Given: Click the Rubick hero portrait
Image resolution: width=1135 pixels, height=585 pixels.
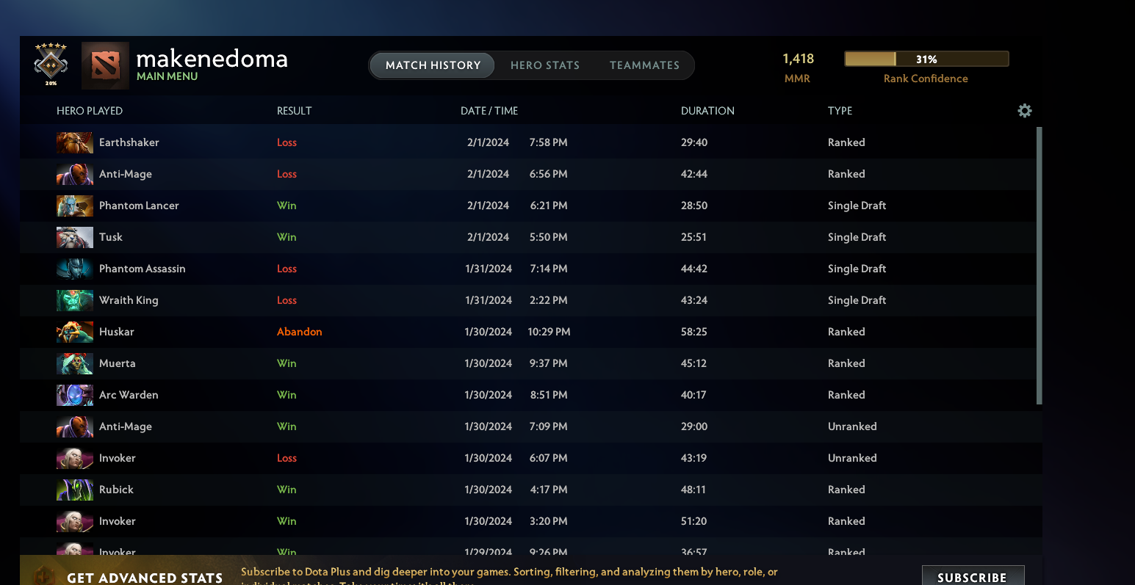Looking at the screenshot, I should pyautogui.click(x=74, y=490).
